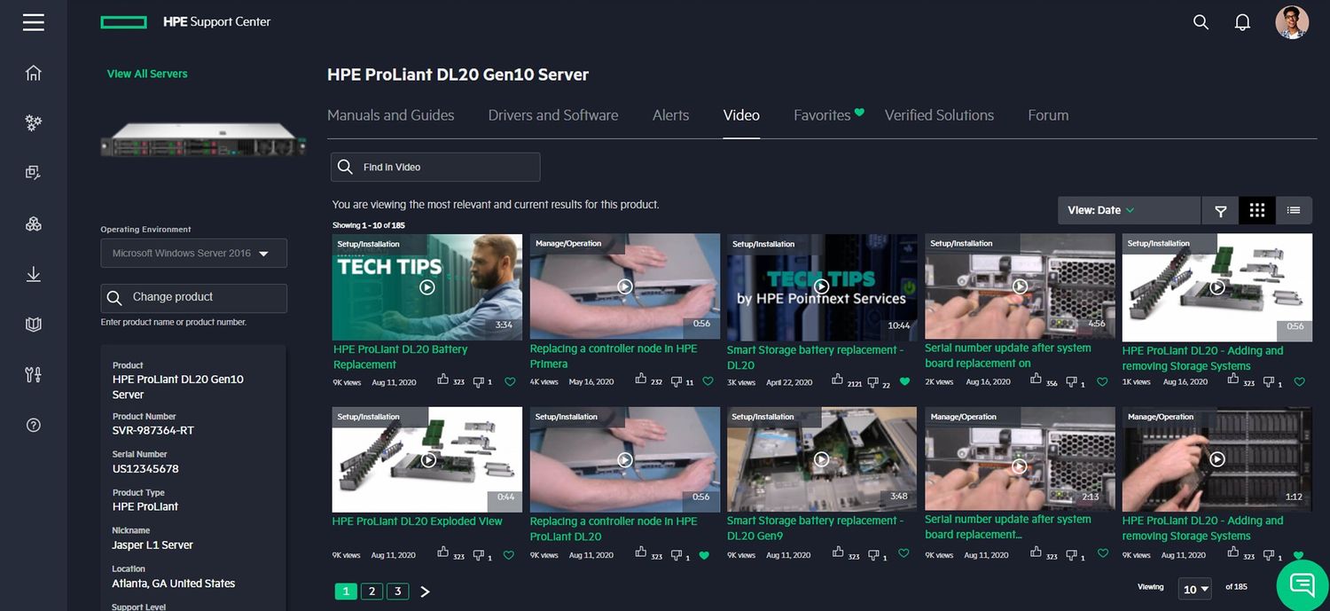The height and width of the screenshot is (611, 1330).
Task: Go to page 2 of results
Action: point(372,591)
